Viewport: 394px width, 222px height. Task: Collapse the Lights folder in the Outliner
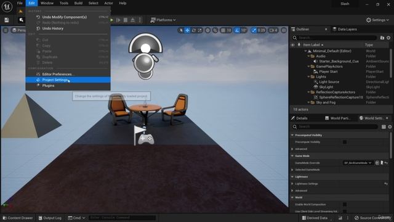tap(308, 76)
